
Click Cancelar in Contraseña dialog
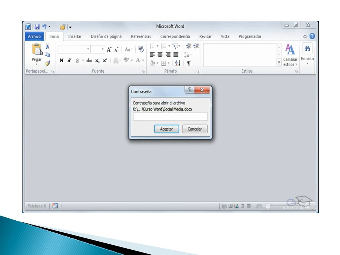195,129
